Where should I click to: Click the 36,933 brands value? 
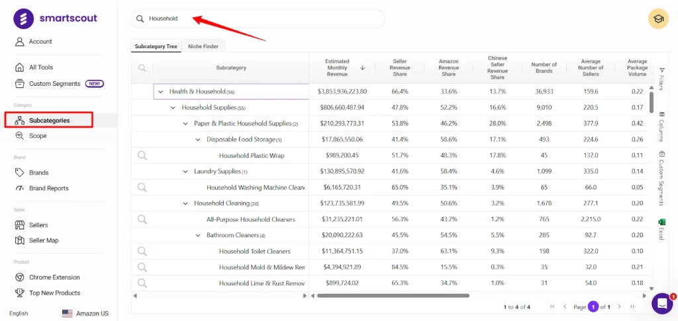(544, 91)
